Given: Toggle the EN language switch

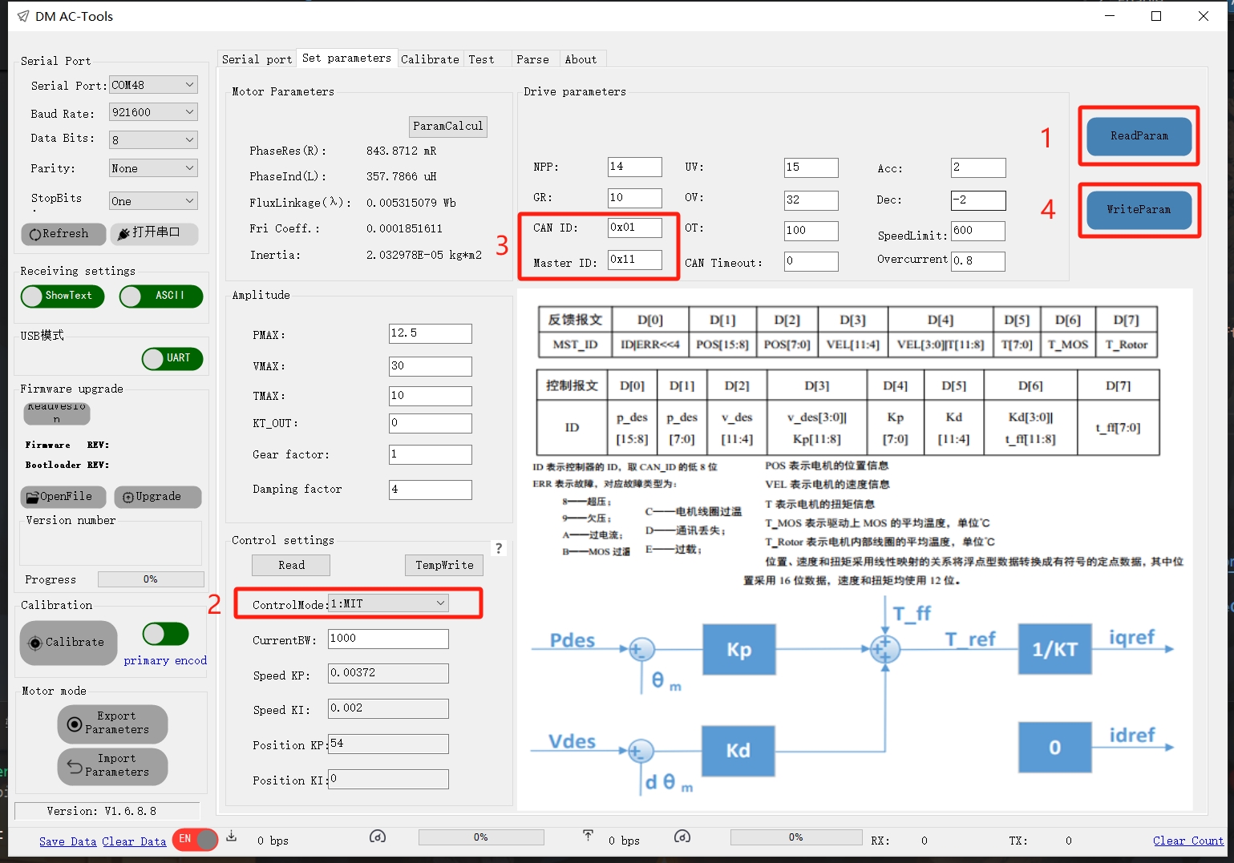Looking at the screenshot, I should point(195,839).
